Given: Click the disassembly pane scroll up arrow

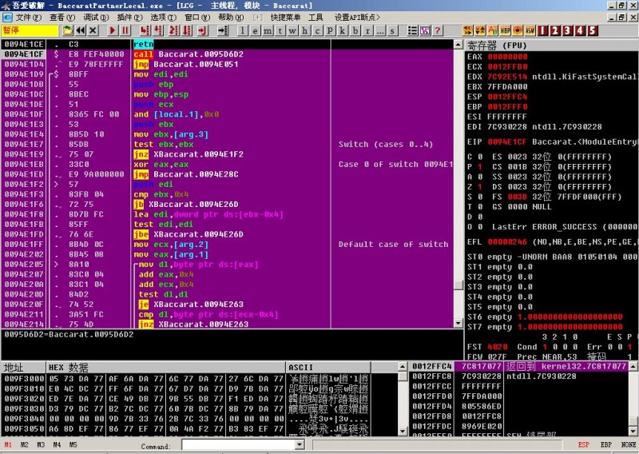Looking at the screenshot, I should pyautogui.click(x=458, y=44).
